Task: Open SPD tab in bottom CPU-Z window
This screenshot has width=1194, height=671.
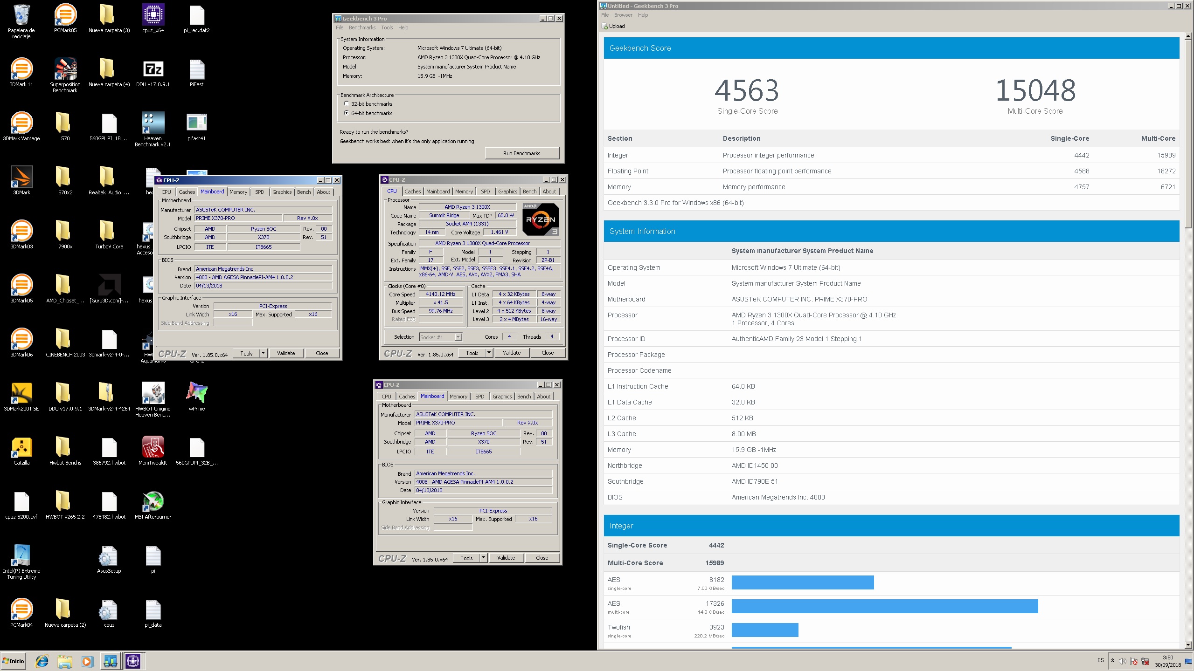Action: [479, 397]
